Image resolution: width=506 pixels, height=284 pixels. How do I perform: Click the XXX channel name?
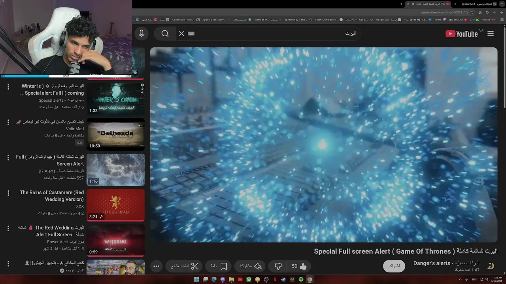tap(80, 206)
